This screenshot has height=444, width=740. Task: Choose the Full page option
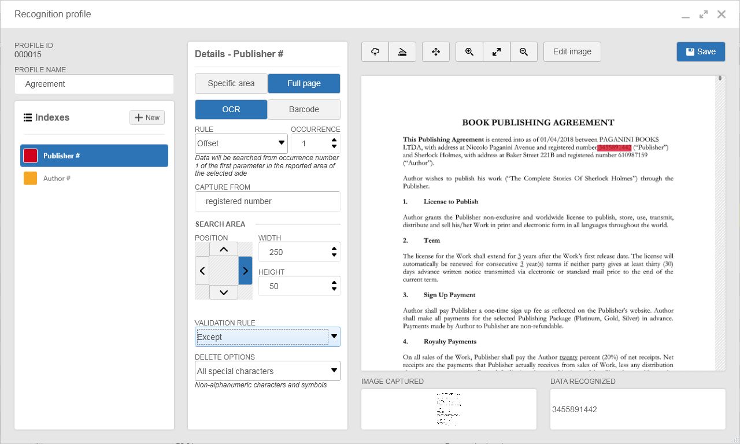(304, 83)
